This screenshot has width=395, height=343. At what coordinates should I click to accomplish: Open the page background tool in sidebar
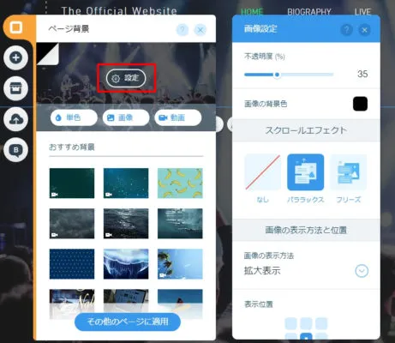16,27
